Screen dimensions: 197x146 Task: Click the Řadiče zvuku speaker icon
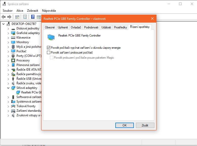click(x=13, y=83)
